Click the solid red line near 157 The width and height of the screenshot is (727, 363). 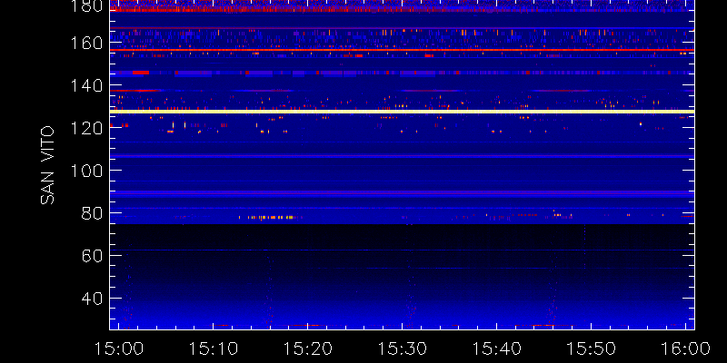[402, 50]
